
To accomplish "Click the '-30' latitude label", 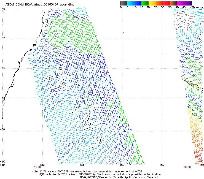I will point(2,9).
